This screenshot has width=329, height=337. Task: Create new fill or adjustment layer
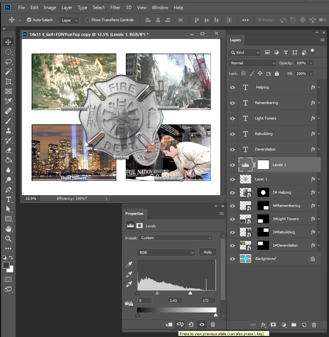point(284,325)
